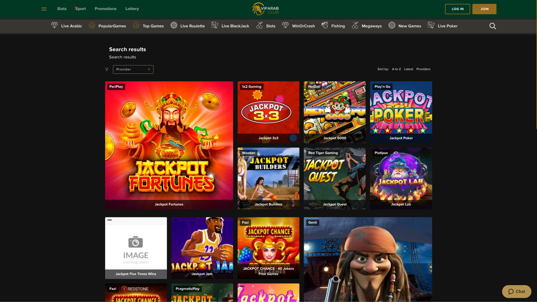
Task: Open the Lottery menu item
Action: 132,9
